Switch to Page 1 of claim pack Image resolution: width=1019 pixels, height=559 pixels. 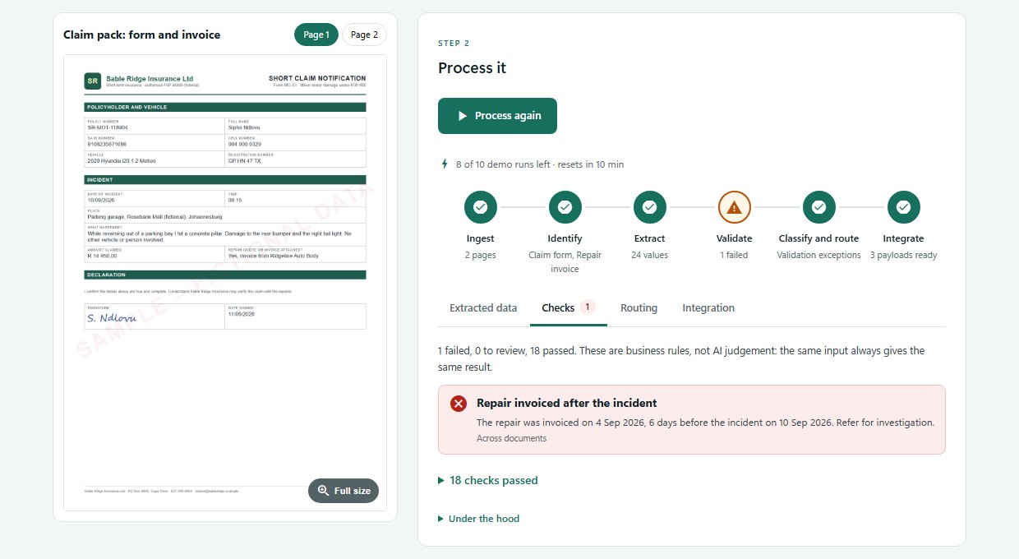(316, 35)
